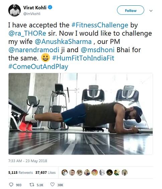Screen dimensions: 162x189
Task: View the 37,637 Likes list
Action: point(46,173)
